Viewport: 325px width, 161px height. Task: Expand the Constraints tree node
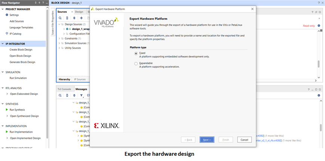tap(59, 38)
